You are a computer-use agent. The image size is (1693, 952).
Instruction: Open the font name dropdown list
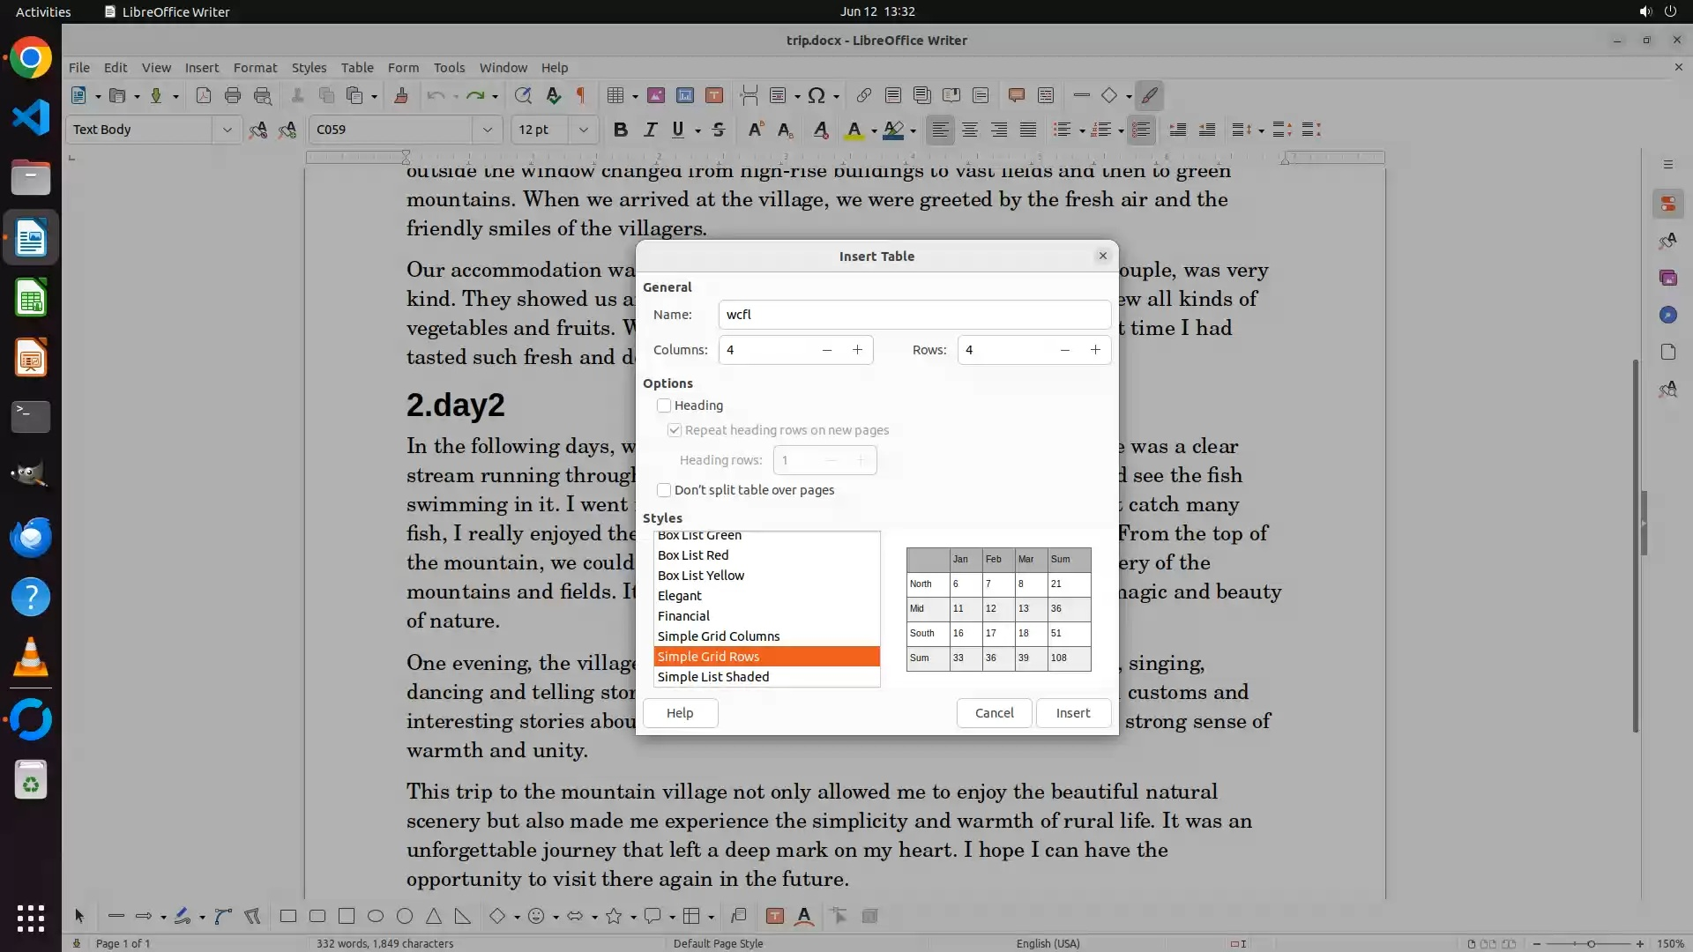pyautogui.click(x=487, y=130)
